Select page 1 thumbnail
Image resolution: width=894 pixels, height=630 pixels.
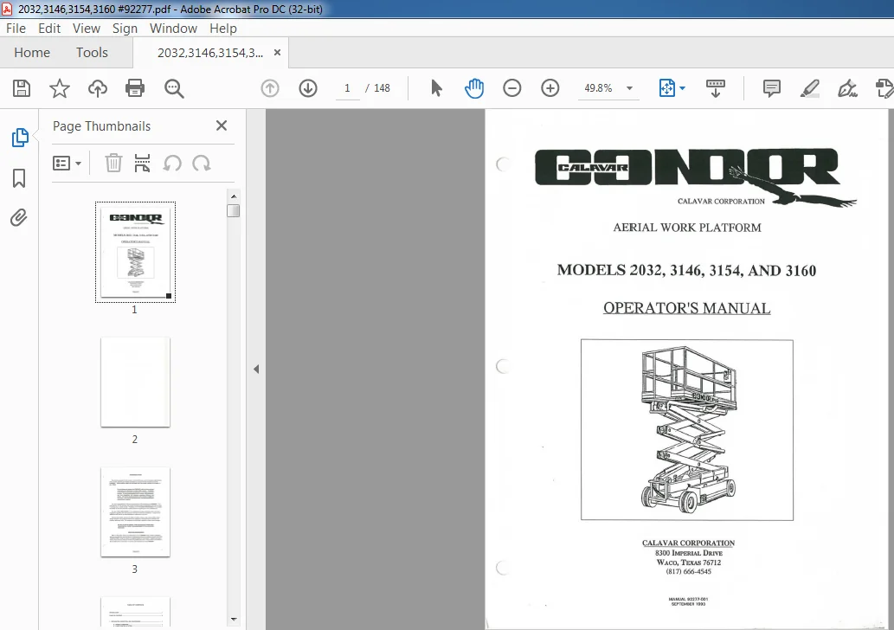tap(135, 252)
